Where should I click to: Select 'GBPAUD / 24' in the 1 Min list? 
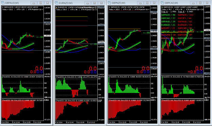pyautogui.click(x=168, y=22)
